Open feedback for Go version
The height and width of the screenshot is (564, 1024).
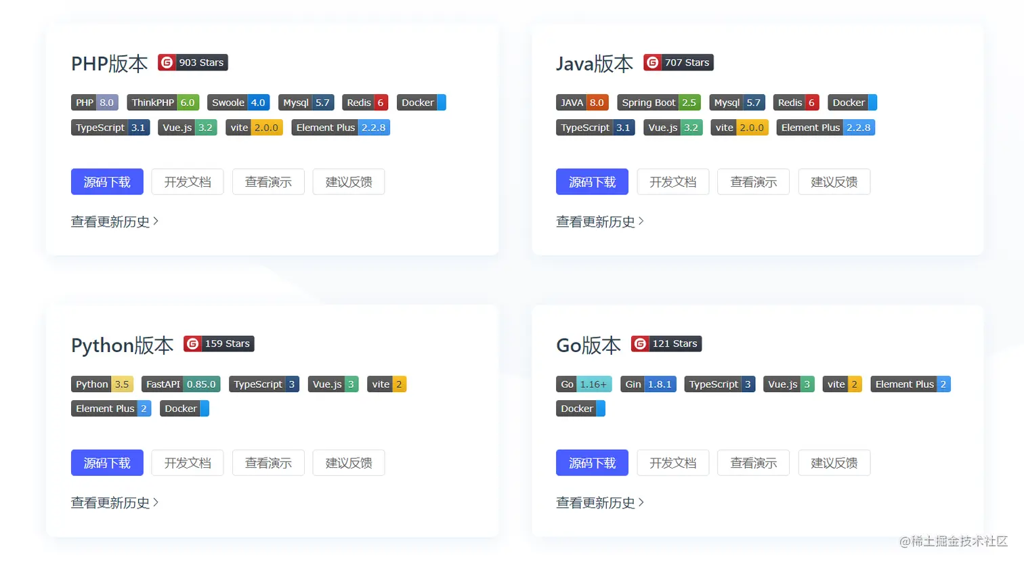834,462
